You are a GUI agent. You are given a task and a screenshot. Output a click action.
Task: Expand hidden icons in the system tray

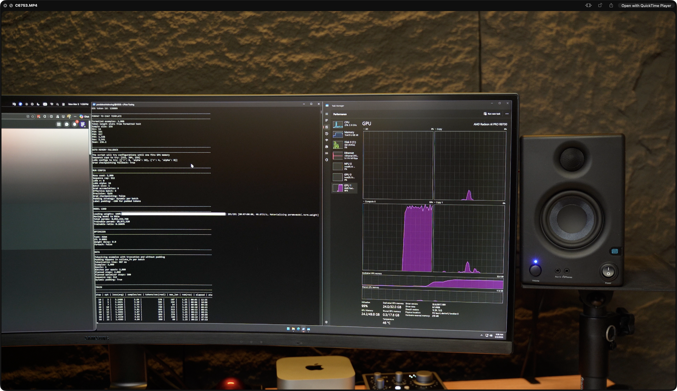[481, 335]
